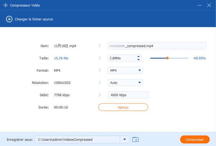The image size is (216, 146).
Task: Click the plus icon to change source file
Action: 9,19
